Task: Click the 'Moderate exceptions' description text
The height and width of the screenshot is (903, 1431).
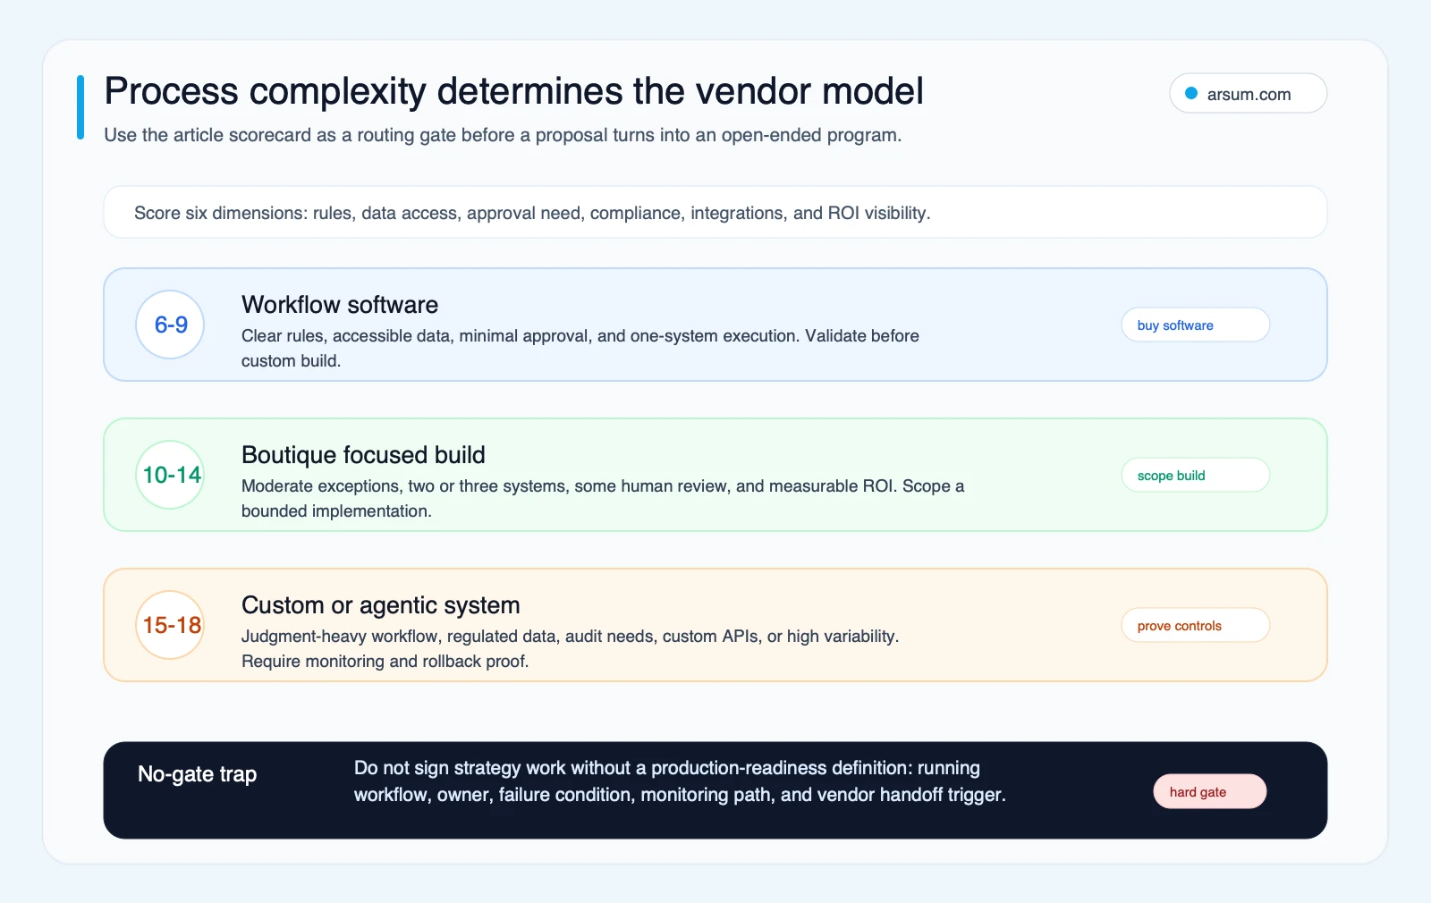Action: 603,498
